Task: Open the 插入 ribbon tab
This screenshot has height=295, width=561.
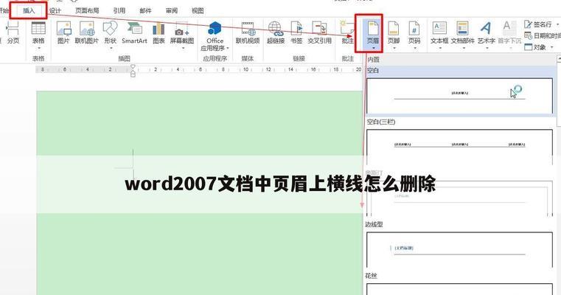Action: coord(29,11)
